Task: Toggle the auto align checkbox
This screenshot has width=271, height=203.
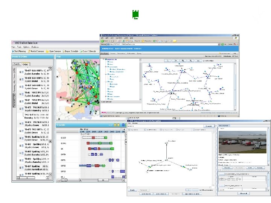Action: [204, 61]
